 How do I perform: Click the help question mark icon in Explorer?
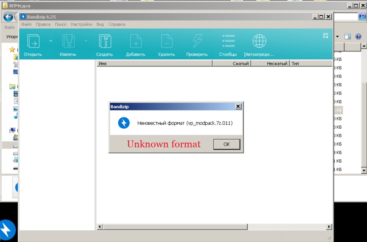point(358,36)
